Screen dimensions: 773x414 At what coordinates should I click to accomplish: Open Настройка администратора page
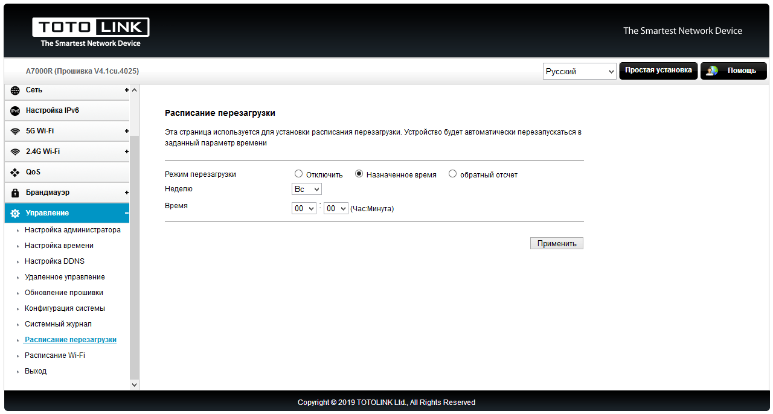pyautogui.click(x=72, y=230)
